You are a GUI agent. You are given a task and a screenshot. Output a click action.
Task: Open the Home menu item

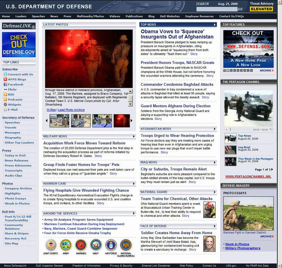pyautogui.click(x=6, y=16)
